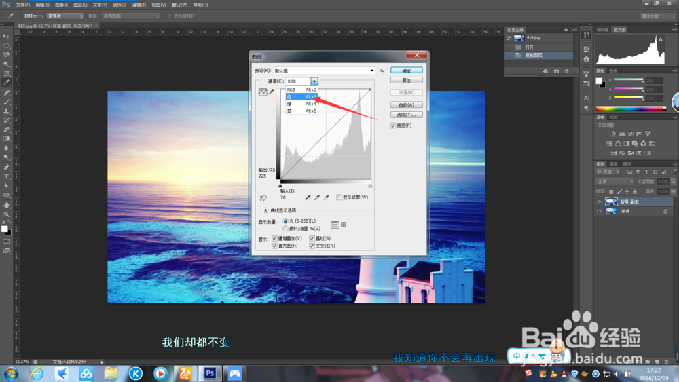Hide the 背景 layer
This screenshot has height=382, width=679.
click(x=600, y=212)
